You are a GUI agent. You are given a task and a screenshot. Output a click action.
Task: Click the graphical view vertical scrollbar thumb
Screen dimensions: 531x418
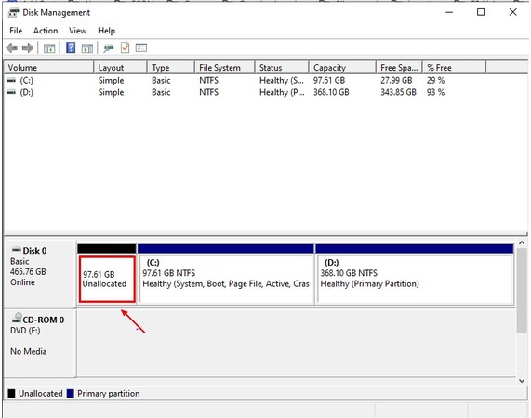[x=522, y=290]
